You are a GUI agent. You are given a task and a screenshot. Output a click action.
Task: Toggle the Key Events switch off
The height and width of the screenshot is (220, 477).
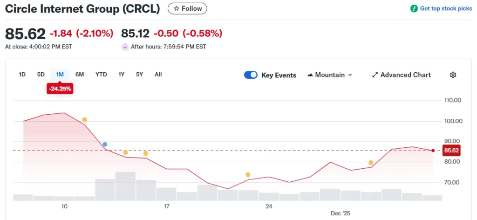(x=251, y=75)
